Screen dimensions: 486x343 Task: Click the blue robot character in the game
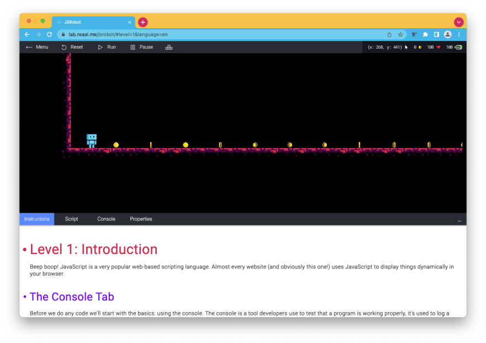click(92, 141)
